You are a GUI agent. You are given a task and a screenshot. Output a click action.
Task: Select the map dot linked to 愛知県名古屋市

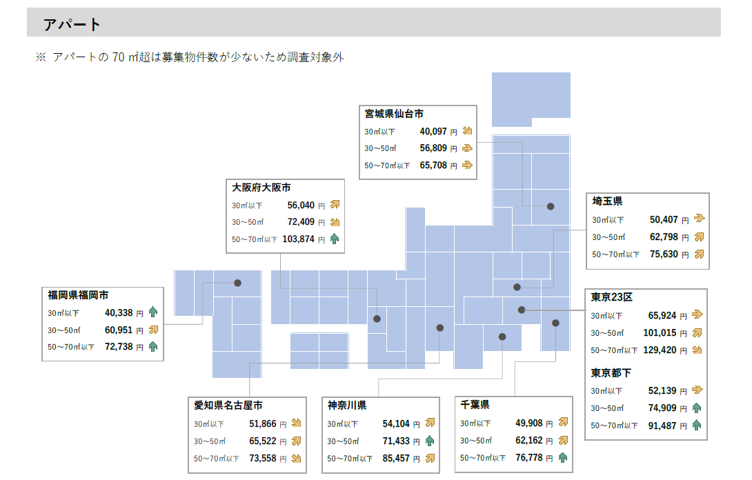click(440, 328)
